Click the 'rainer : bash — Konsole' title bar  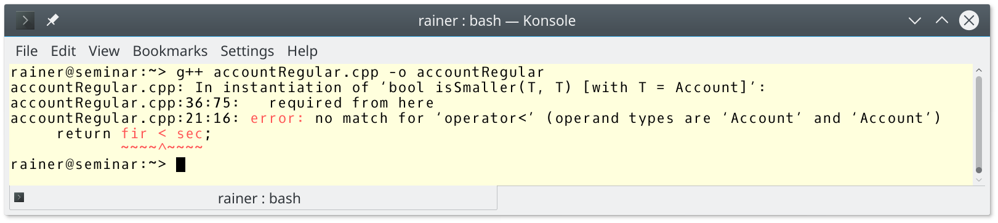point(496,21)
